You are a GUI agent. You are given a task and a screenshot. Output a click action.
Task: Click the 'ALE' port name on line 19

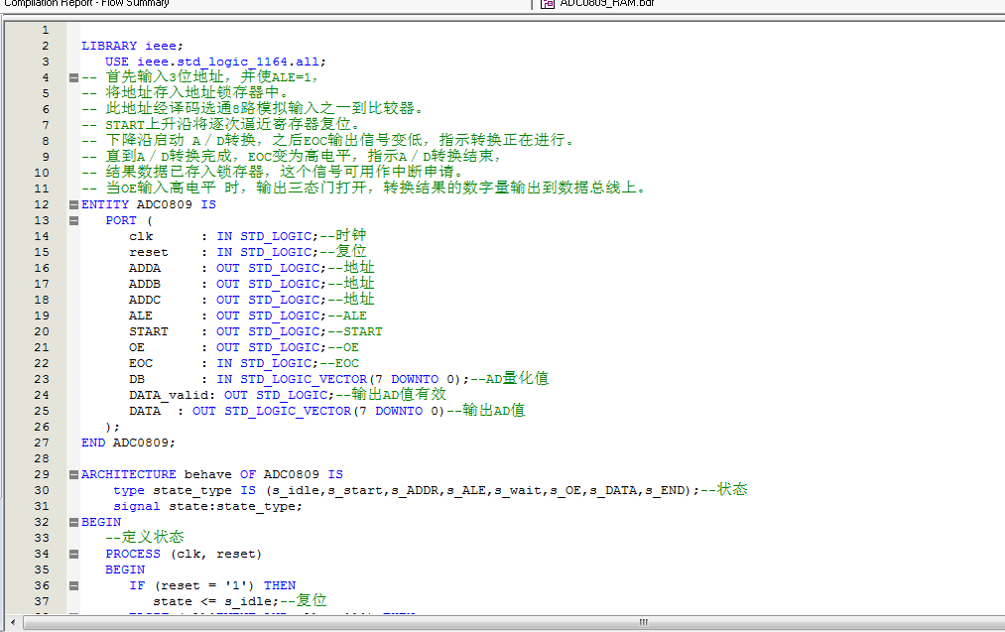click(x=140, y=316)
